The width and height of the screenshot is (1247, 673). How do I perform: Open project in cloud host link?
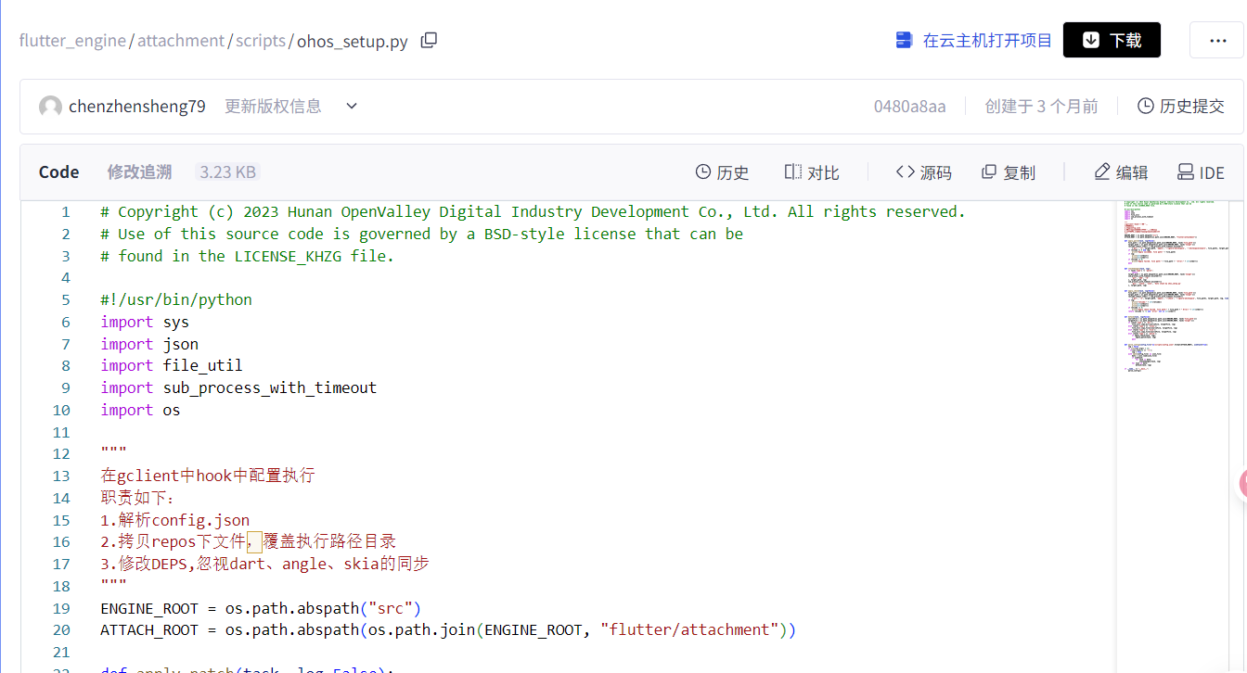973,40
